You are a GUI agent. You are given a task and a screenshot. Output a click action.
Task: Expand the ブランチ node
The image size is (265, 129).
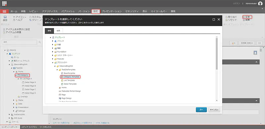tap(53, 41)
